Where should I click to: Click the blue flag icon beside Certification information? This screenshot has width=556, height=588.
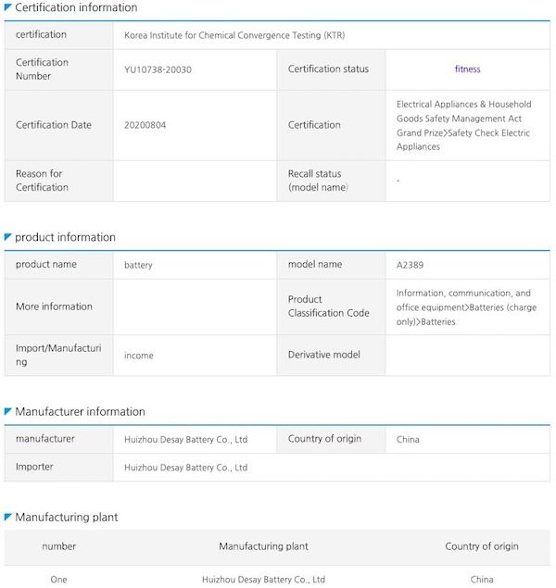(7, 6)
